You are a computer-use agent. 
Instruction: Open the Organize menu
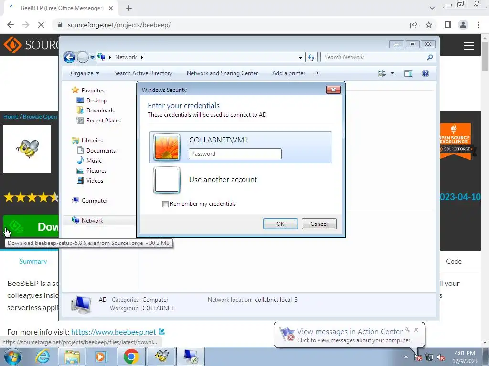point(85,73)
